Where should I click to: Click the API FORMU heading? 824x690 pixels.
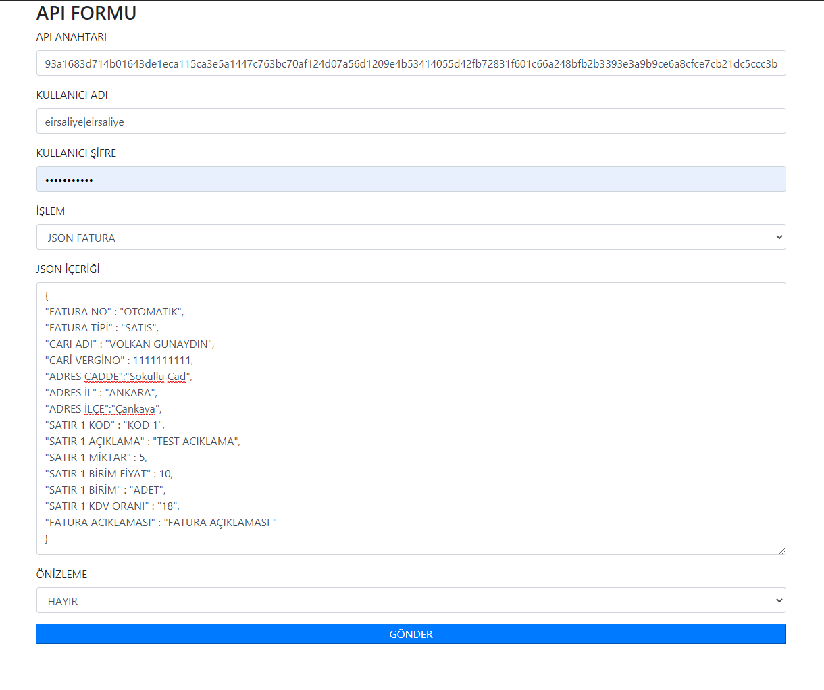[x=86, y=14]
